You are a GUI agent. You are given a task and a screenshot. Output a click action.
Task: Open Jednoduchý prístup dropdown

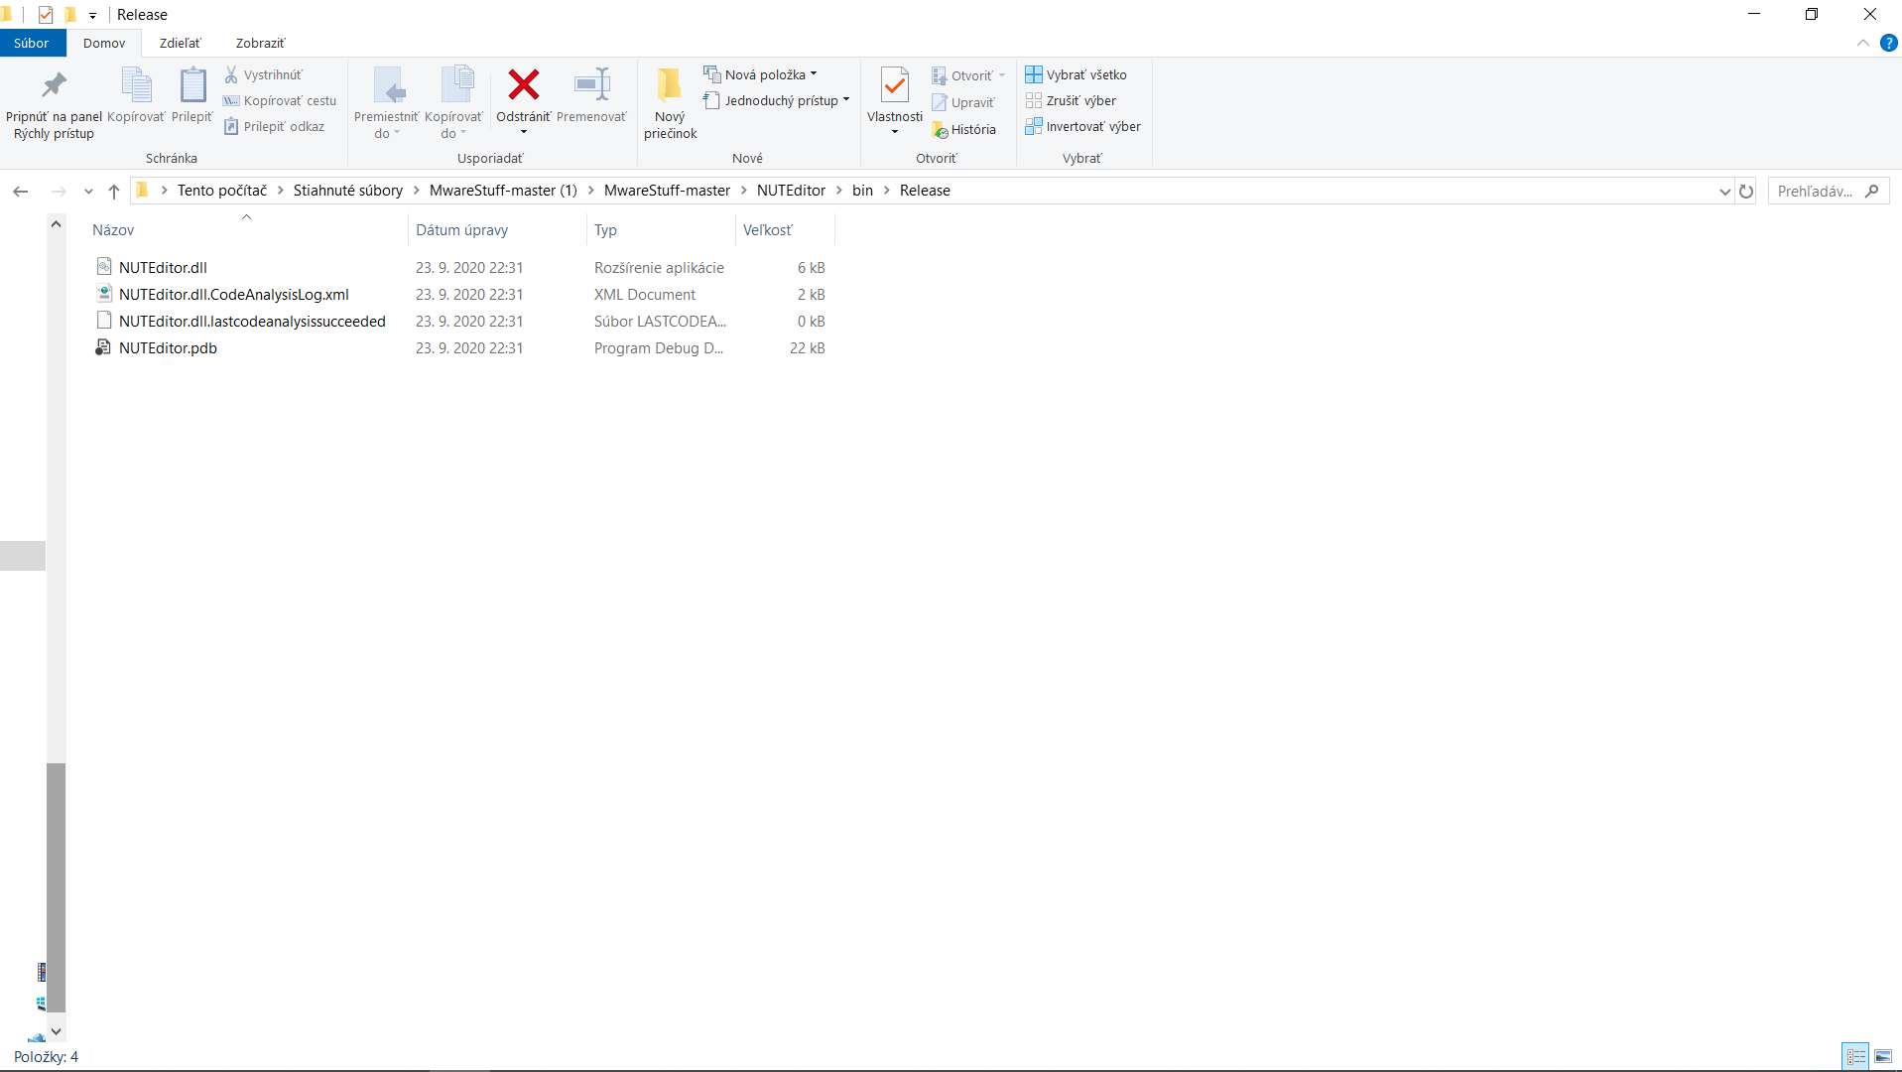(x=777, y=100)
